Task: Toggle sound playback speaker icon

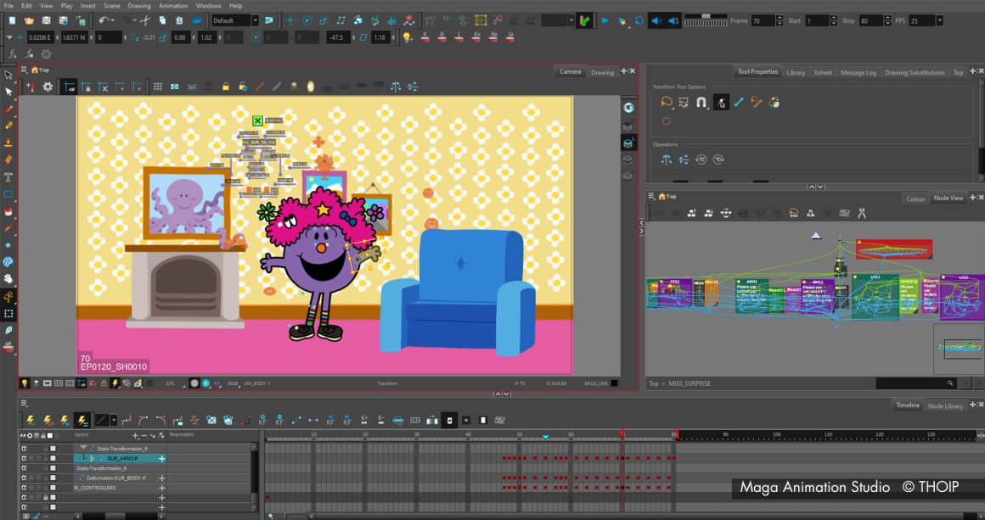Action: click(656, 20)
